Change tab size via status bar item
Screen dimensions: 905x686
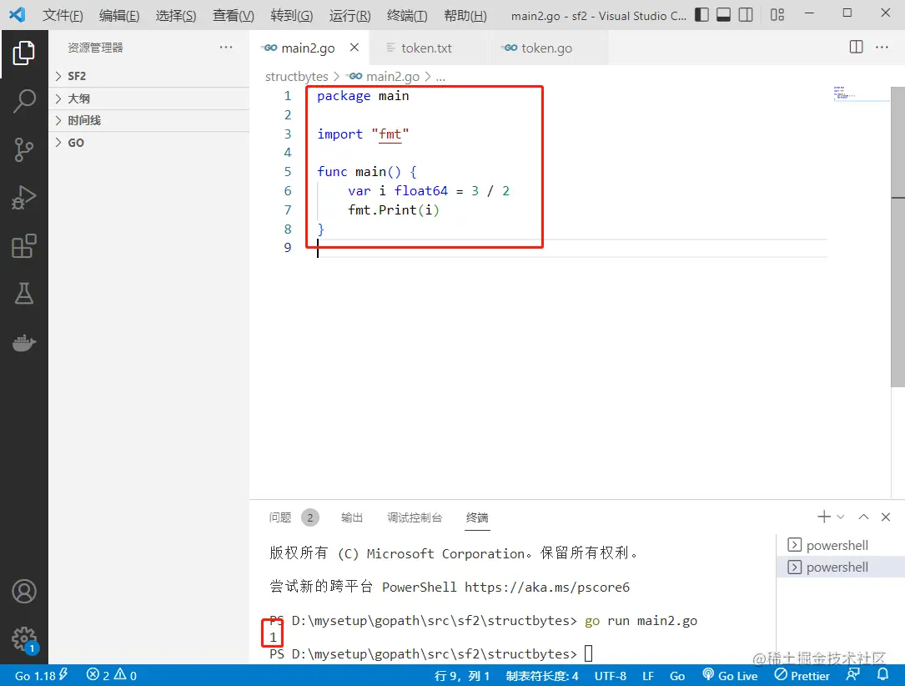pos(542,676)
